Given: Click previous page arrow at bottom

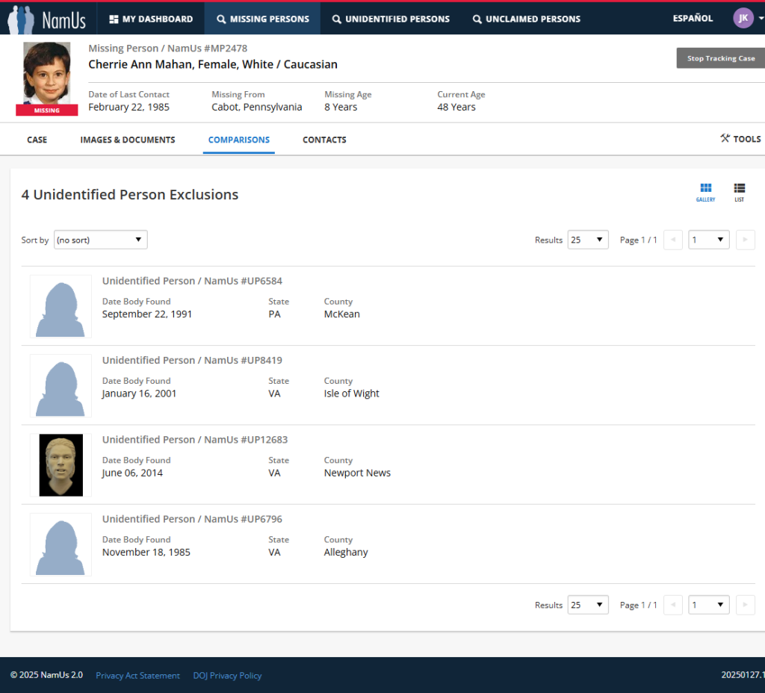Looking at the screenshot, I should click(673, 605).
